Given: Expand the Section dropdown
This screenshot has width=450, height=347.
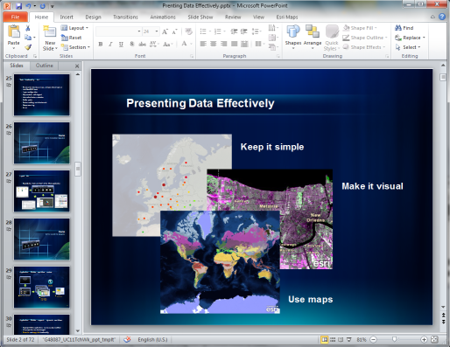Looking at the screenshot, I should pyautogui.click(x=75, y=47).
